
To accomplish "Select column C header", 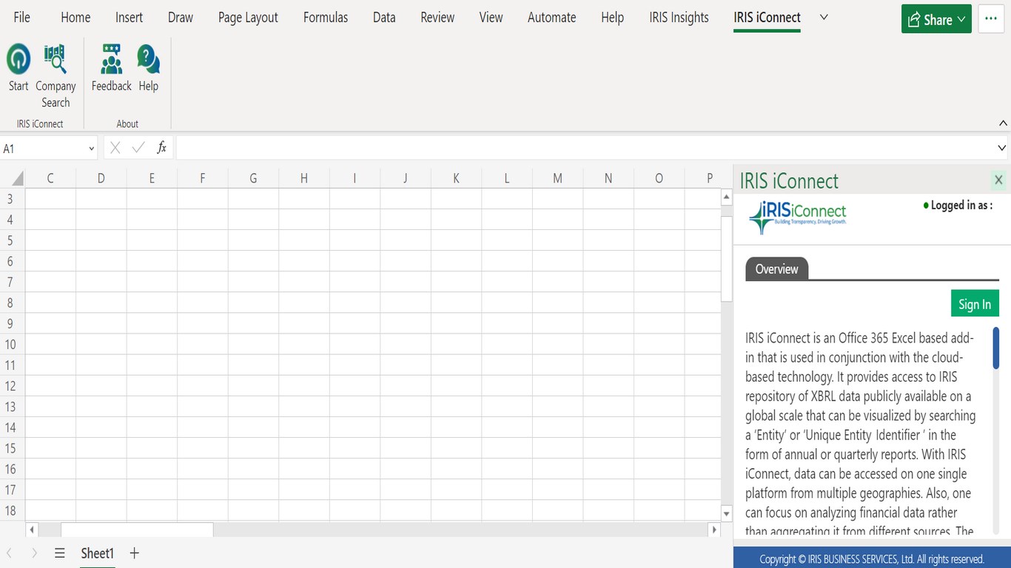I will point(50,178).
